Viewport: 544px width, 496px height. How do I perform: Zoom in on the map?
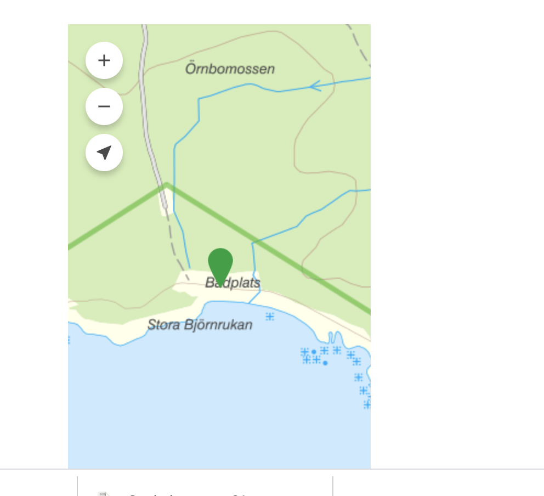pos(104,60)
